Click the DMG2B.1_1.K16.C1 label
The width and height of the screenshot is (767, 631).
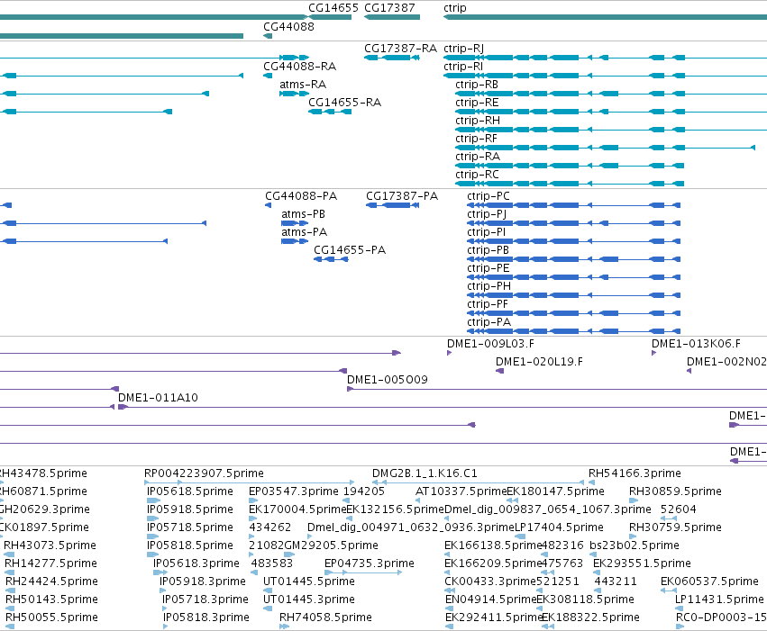tap(425, 473)
